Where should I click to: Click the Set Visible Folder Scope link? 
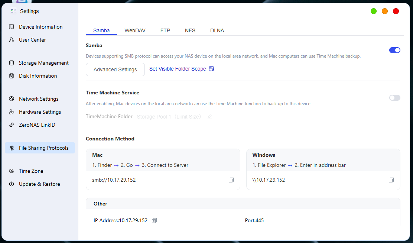(182, 69)
